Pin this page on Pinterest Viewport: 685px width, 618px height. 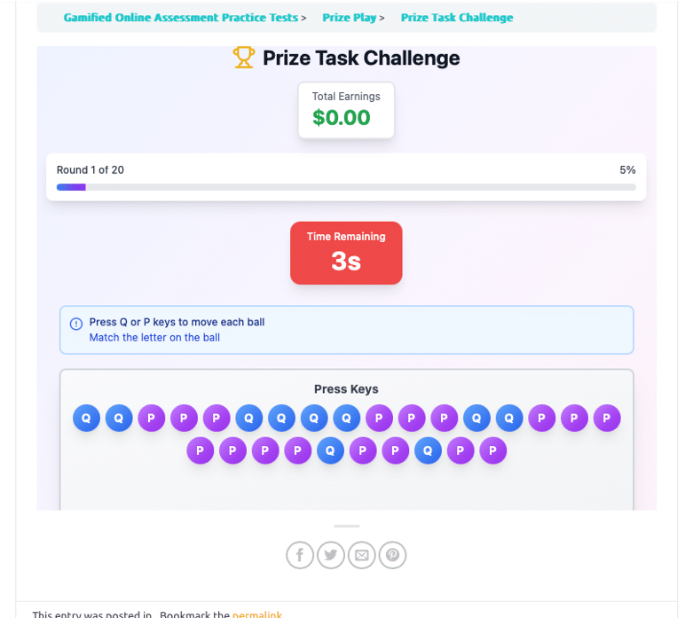392,555
